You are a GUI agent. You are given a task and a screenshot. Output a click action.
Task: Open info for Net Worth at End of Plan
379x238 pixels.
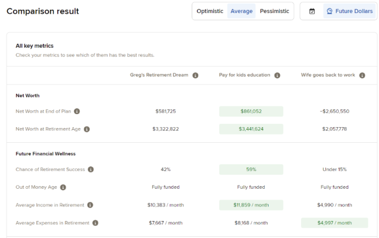pos(77,111)
